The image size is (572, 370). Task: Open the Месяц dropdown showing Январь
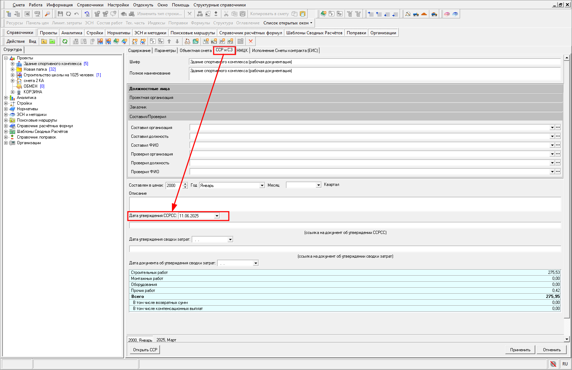point(262,186)
